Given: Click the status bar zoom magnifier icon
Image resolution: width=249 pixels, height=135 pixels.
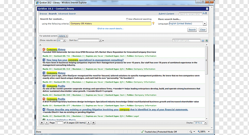Looking at the screenshot, I should coord(199,131).
